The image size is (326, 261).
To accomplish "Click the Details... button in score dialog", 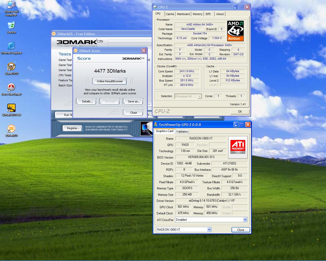I will point(87,101).
